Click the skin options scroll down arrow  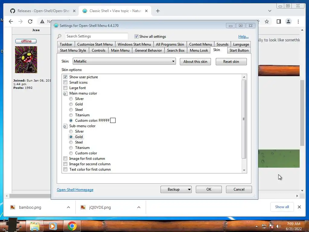coord(244,170)
